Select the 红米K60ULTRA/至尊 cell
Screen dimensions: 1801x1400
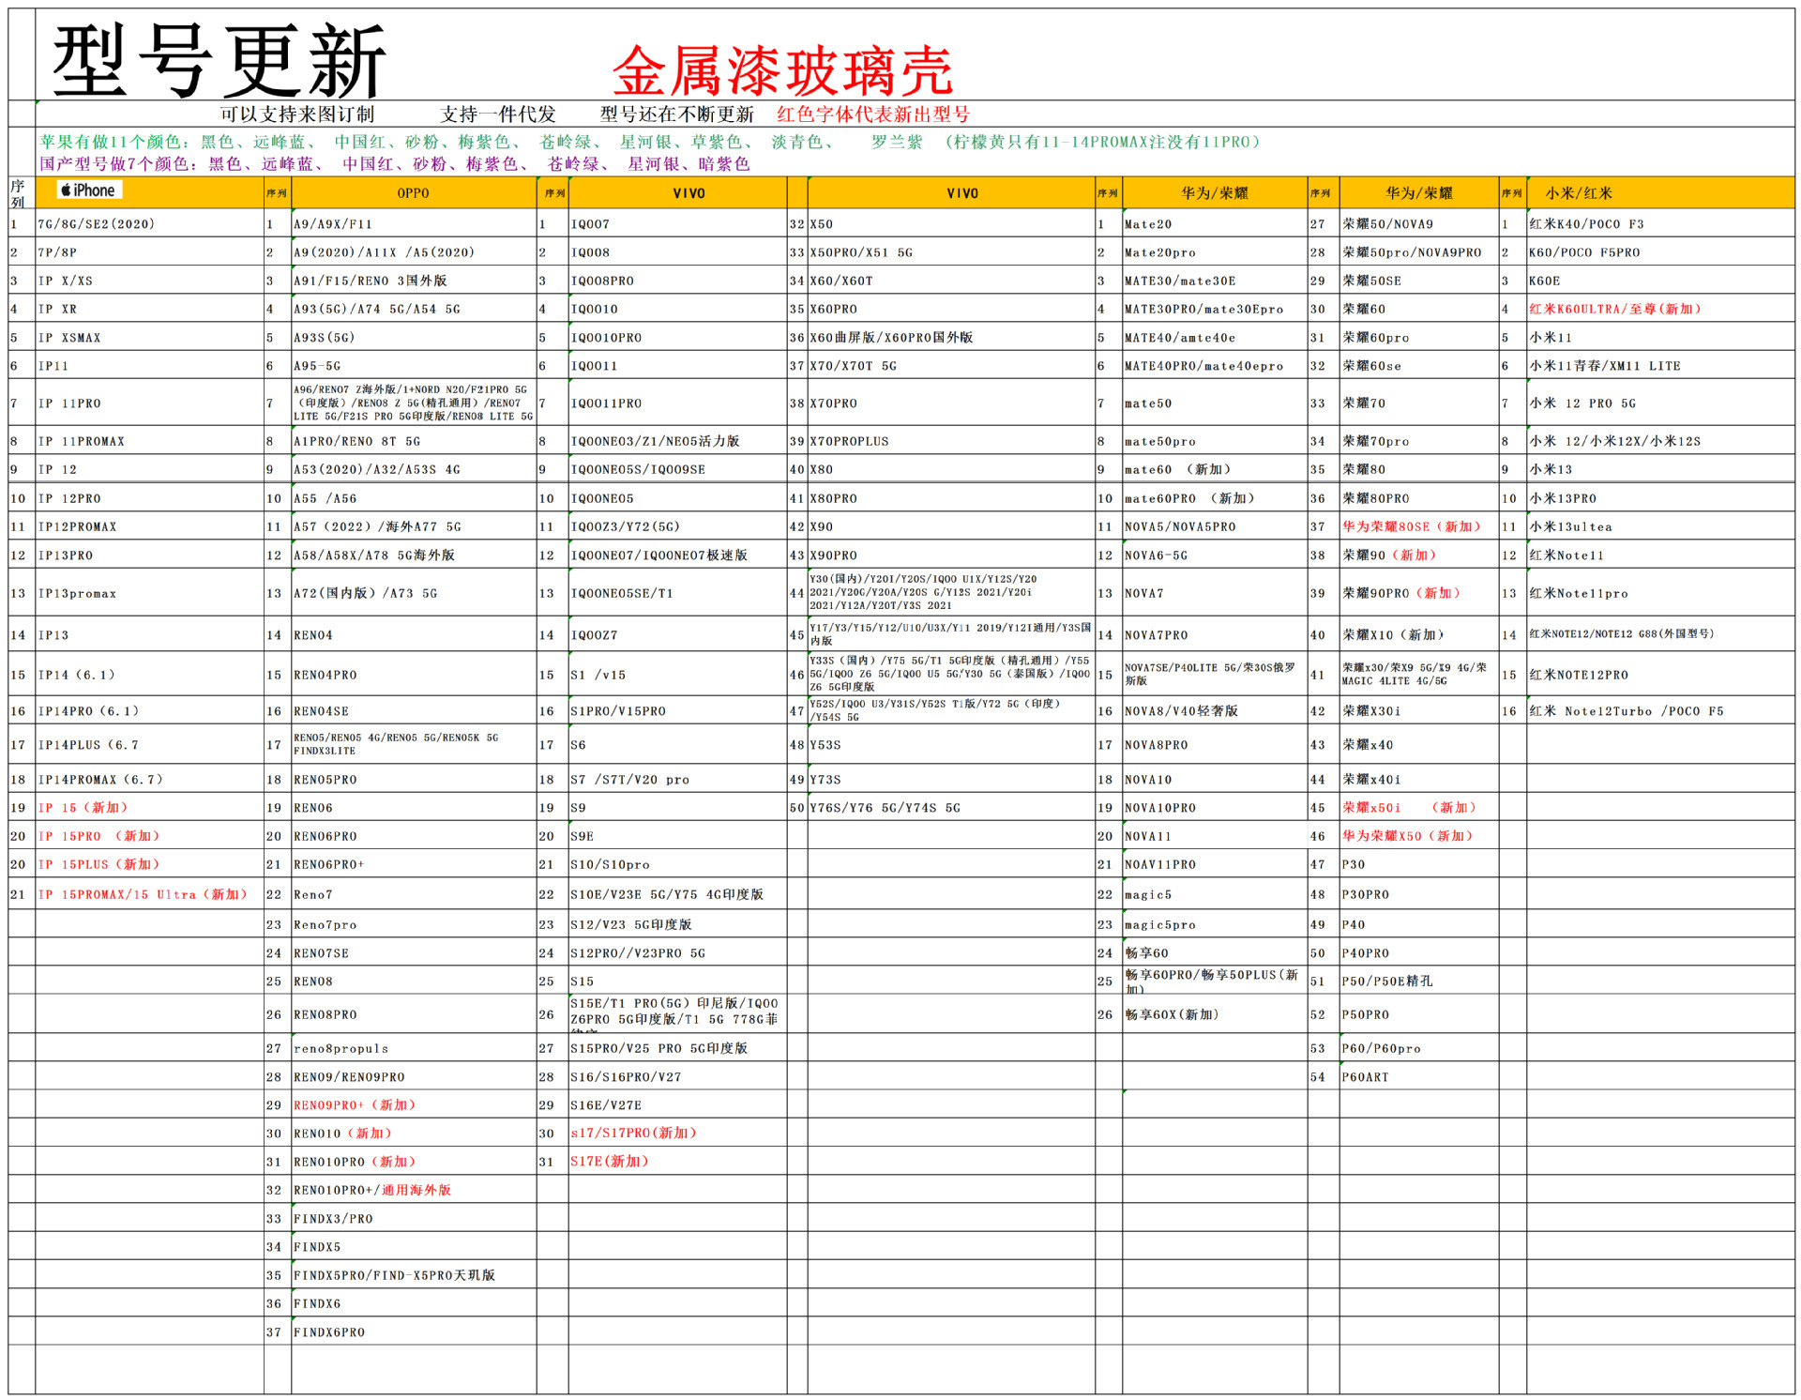(x=1613, y=309)
